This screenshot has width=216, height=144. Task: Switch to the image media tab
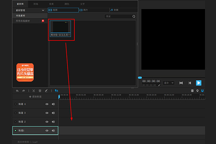click(x=94, y=10)
